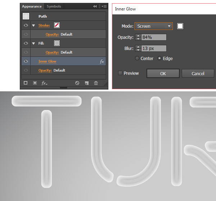Enable the Preview checkbox in Inner Glow
216x201 pixels.
120,73
